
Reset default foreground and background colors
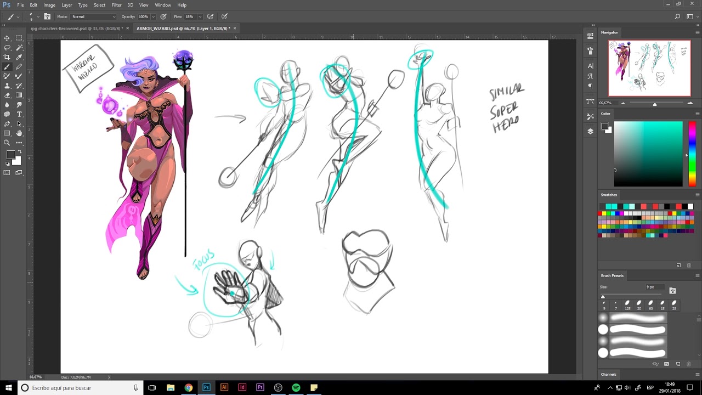(x=7, y=163)
